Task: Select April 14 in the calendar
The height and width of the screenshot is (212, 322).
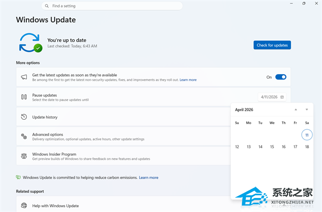Action: click(260, 147)
